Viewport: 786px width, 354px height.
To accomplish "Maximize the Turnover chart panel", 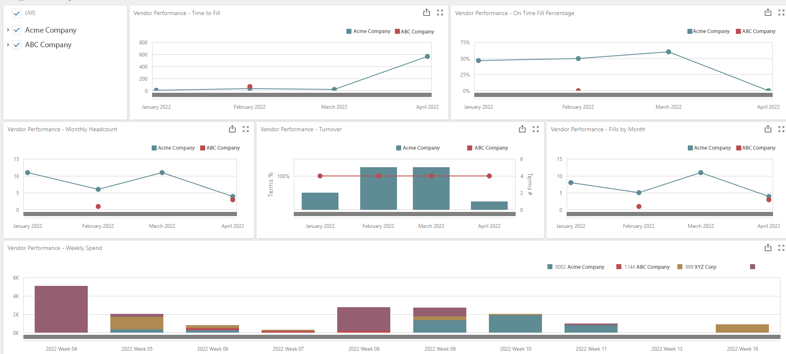I will coord(536,129).
